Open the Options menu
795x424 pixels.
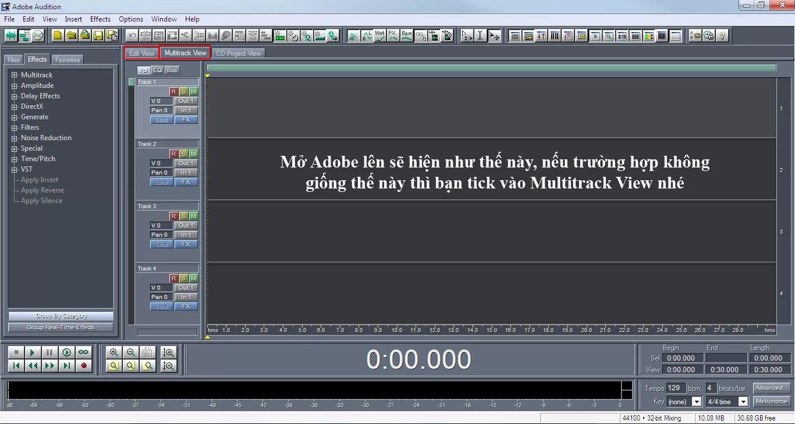coord(131,19)
